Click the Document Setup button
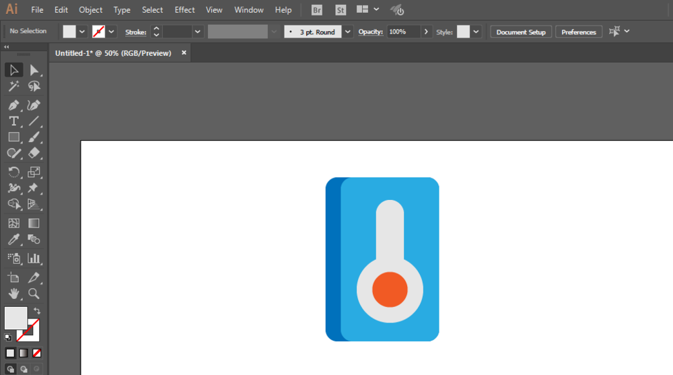673x375 pixels. click(x=521, y=32)
